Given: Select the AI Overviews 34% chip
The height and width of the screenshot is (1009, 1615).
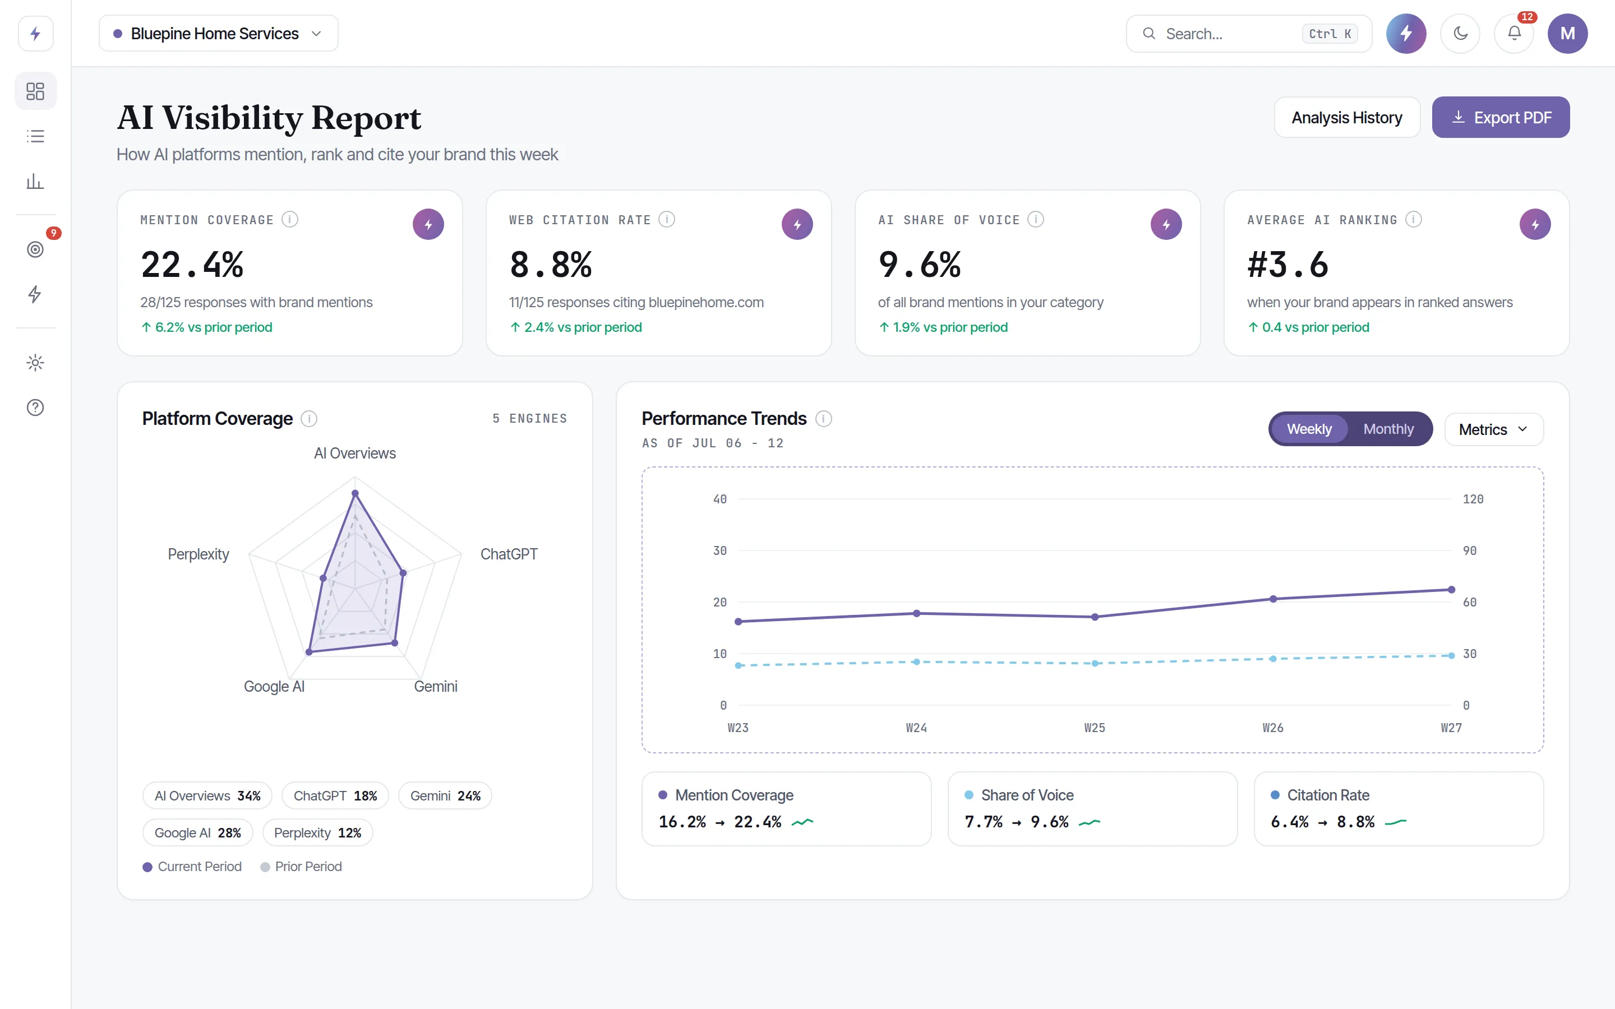Looking at the screenshot, I should (x=207, y=795).
